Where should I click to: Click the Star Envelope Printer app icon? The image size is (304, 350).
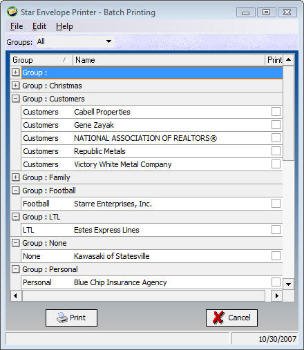(x=12, y=12)
